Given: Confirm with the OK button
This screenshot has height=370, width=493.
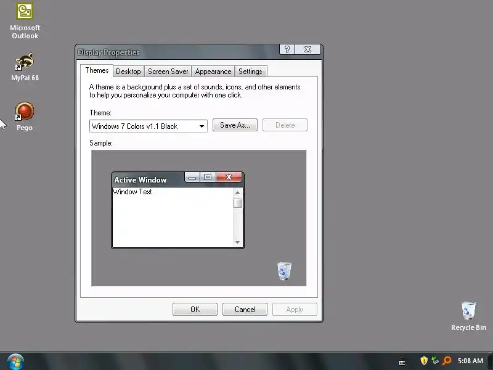Looking at the screenshot, I should point(195,310).
